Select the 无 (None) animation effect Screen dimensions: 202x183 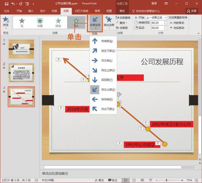point(22,22)
